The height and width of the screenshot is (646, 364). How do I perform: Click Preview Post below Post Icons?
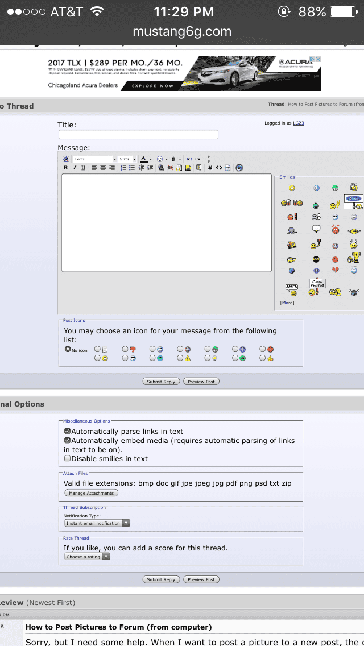coord(201,382)
